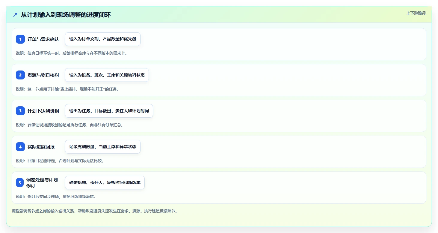Click the note starting 说明：这一节点用于排除
This screenshot has height=233, width=438.
pos(67,89)
